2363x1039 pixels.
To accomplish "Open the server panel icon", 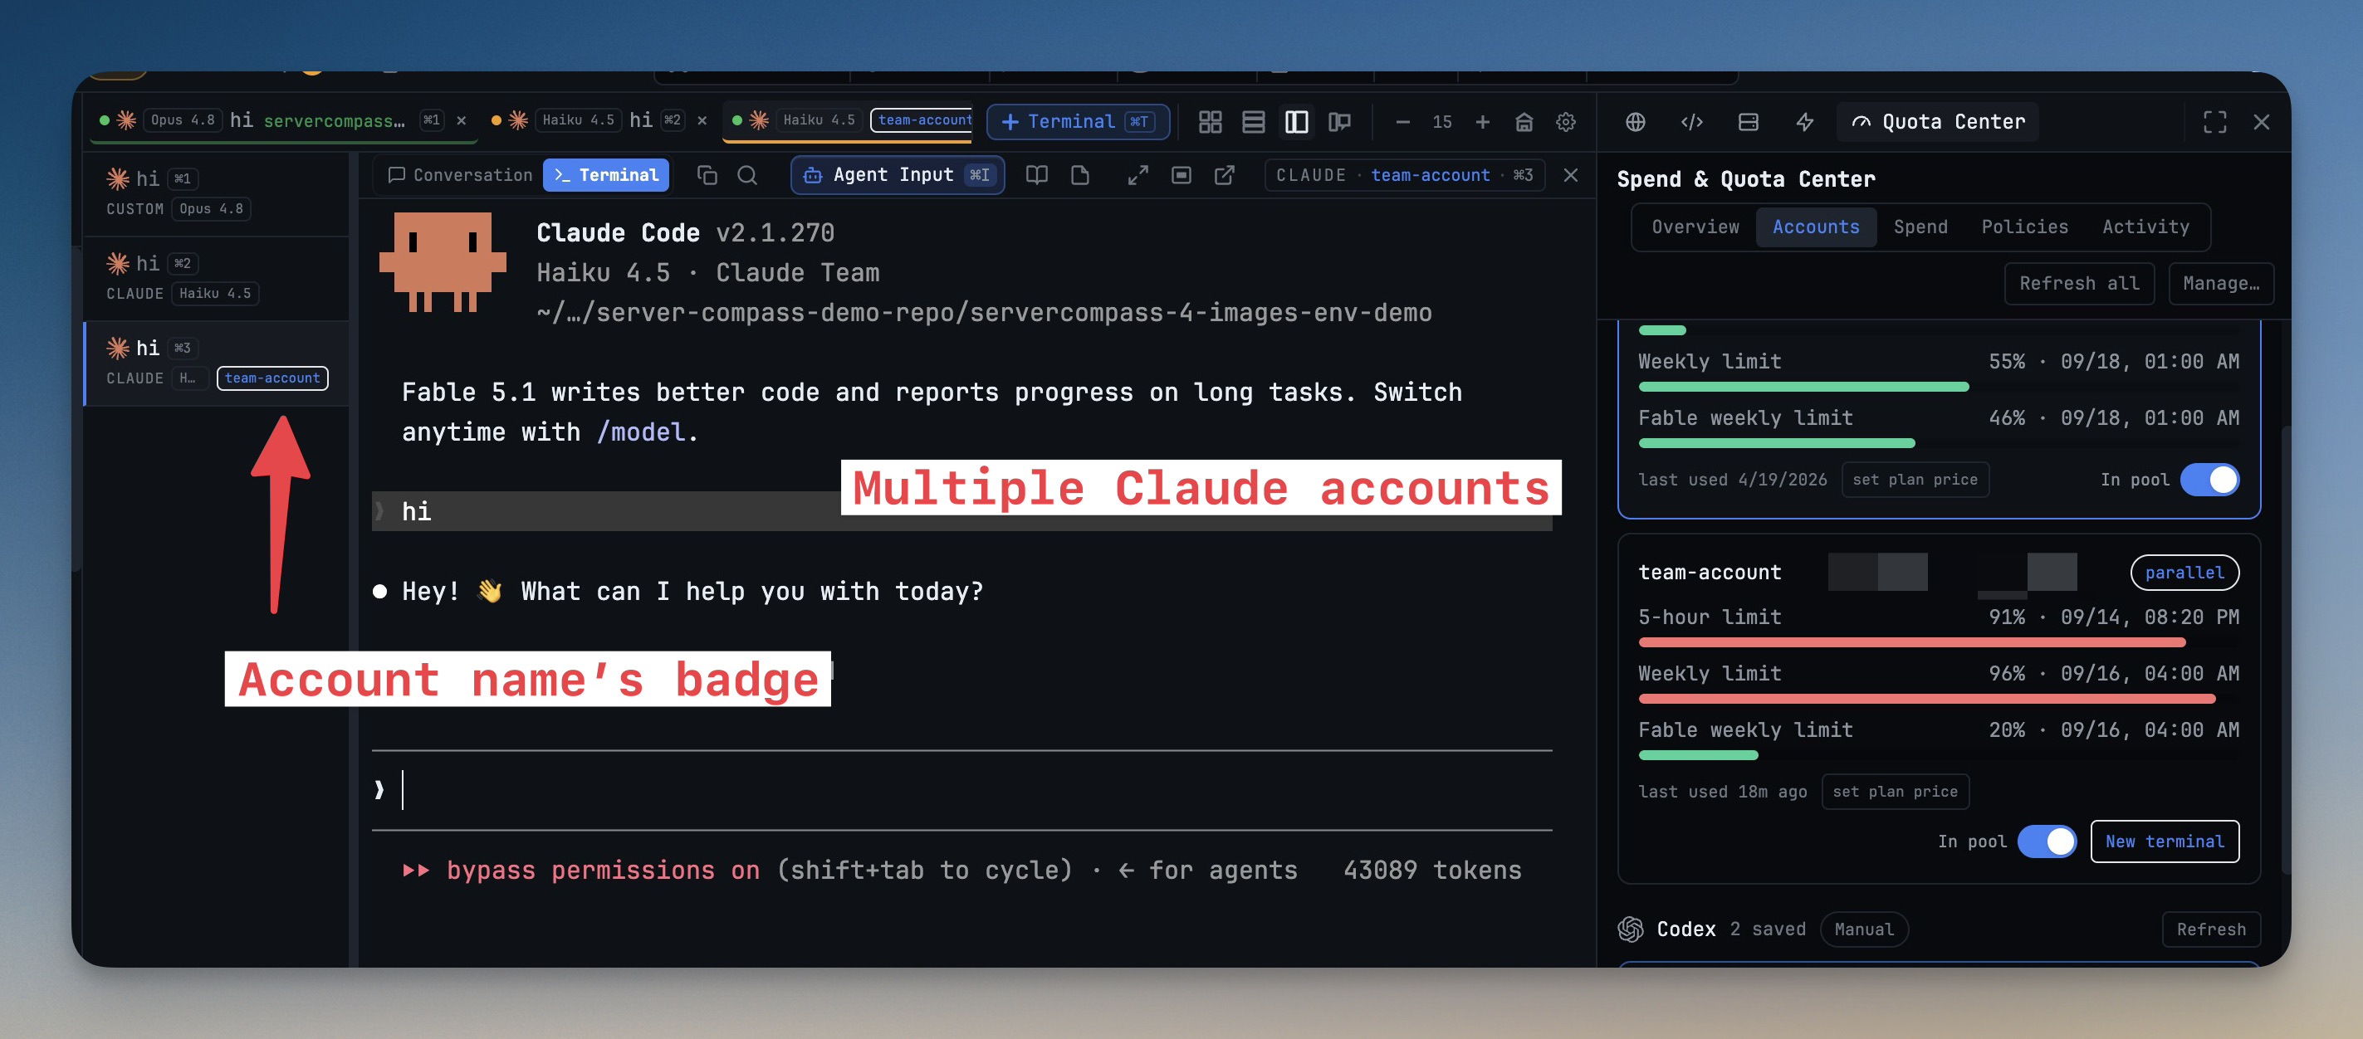I will [x=1749, y=122].
